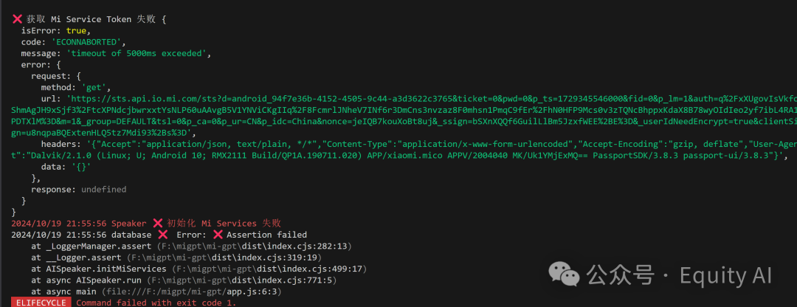Open the index.cjs:499:17 path of AISpeaker.initMiServices

[x=269, y=269]
